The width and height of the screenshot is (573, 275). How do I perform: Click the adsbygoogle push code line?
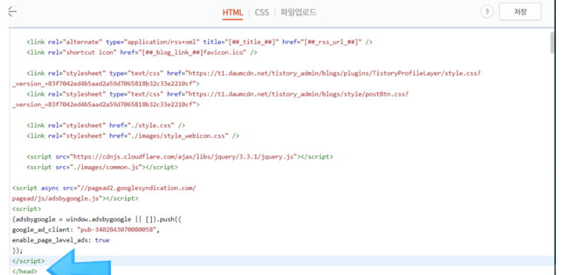click(x=97, y=219)
